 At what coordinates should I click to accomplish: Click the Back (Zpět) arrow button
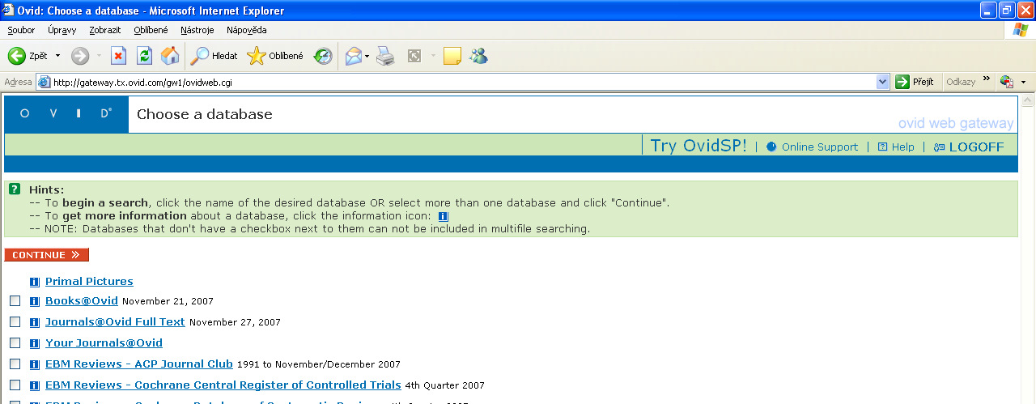28,56
